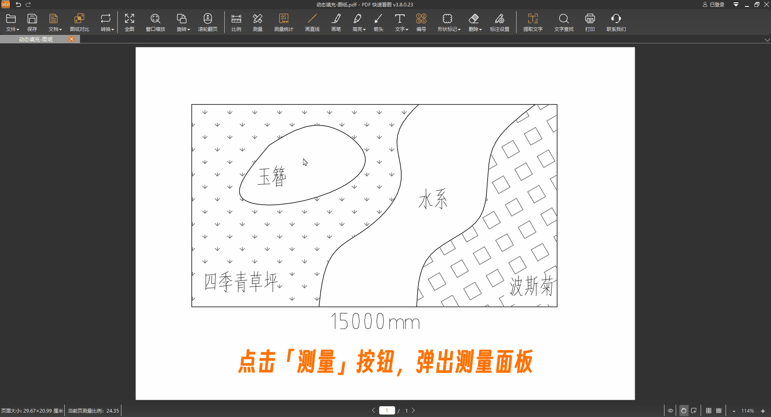Viewport: 771px width, 417px height.
Task: Open 测量统计 measurement statistics
Action: point(284,22)
